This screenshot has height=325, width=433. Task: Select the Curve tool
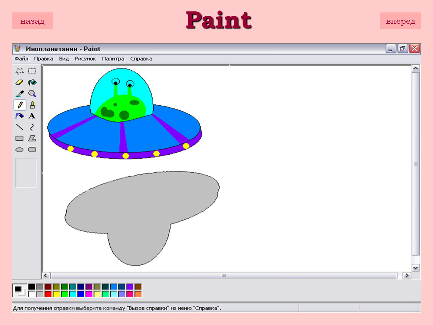[32, 127]
